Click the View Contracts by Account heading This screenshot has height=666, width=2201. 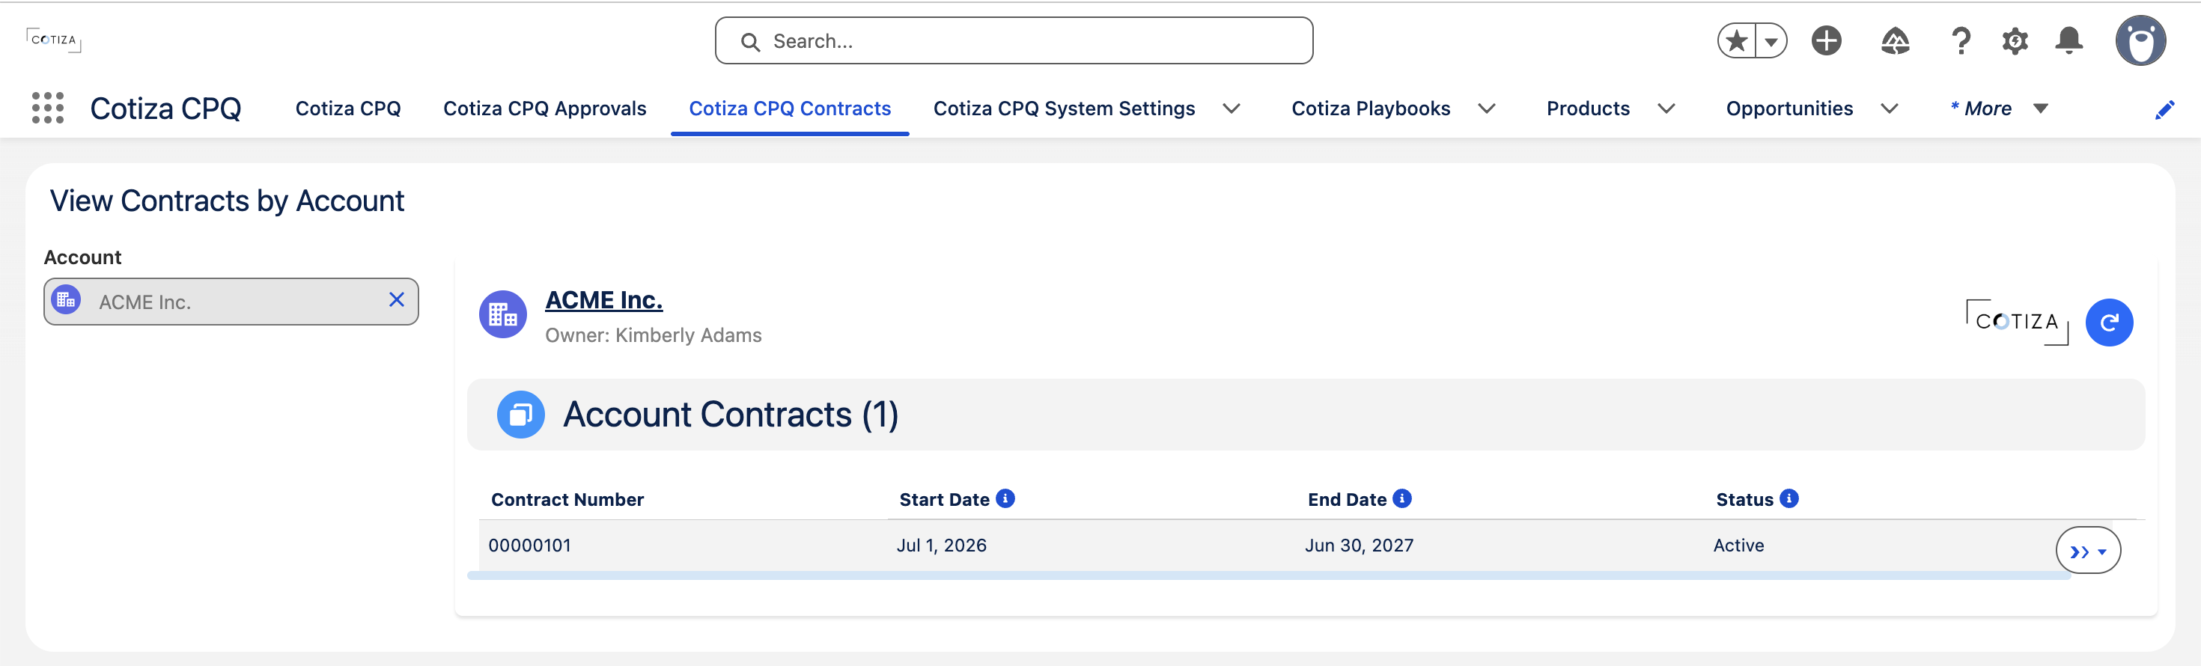(x=226, y=201)
